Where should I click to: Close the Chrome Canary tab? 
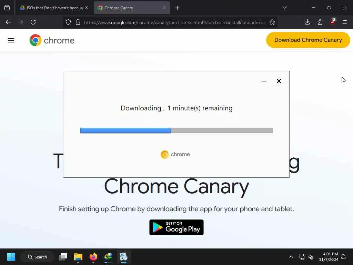pos(164,8)
